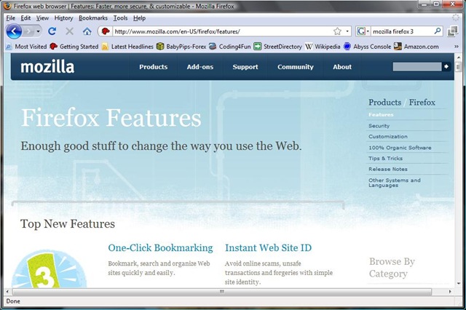This screenshot has width=466, height=310.
Task: Open the Google search engine selector
Action: (x=363, y=31)
